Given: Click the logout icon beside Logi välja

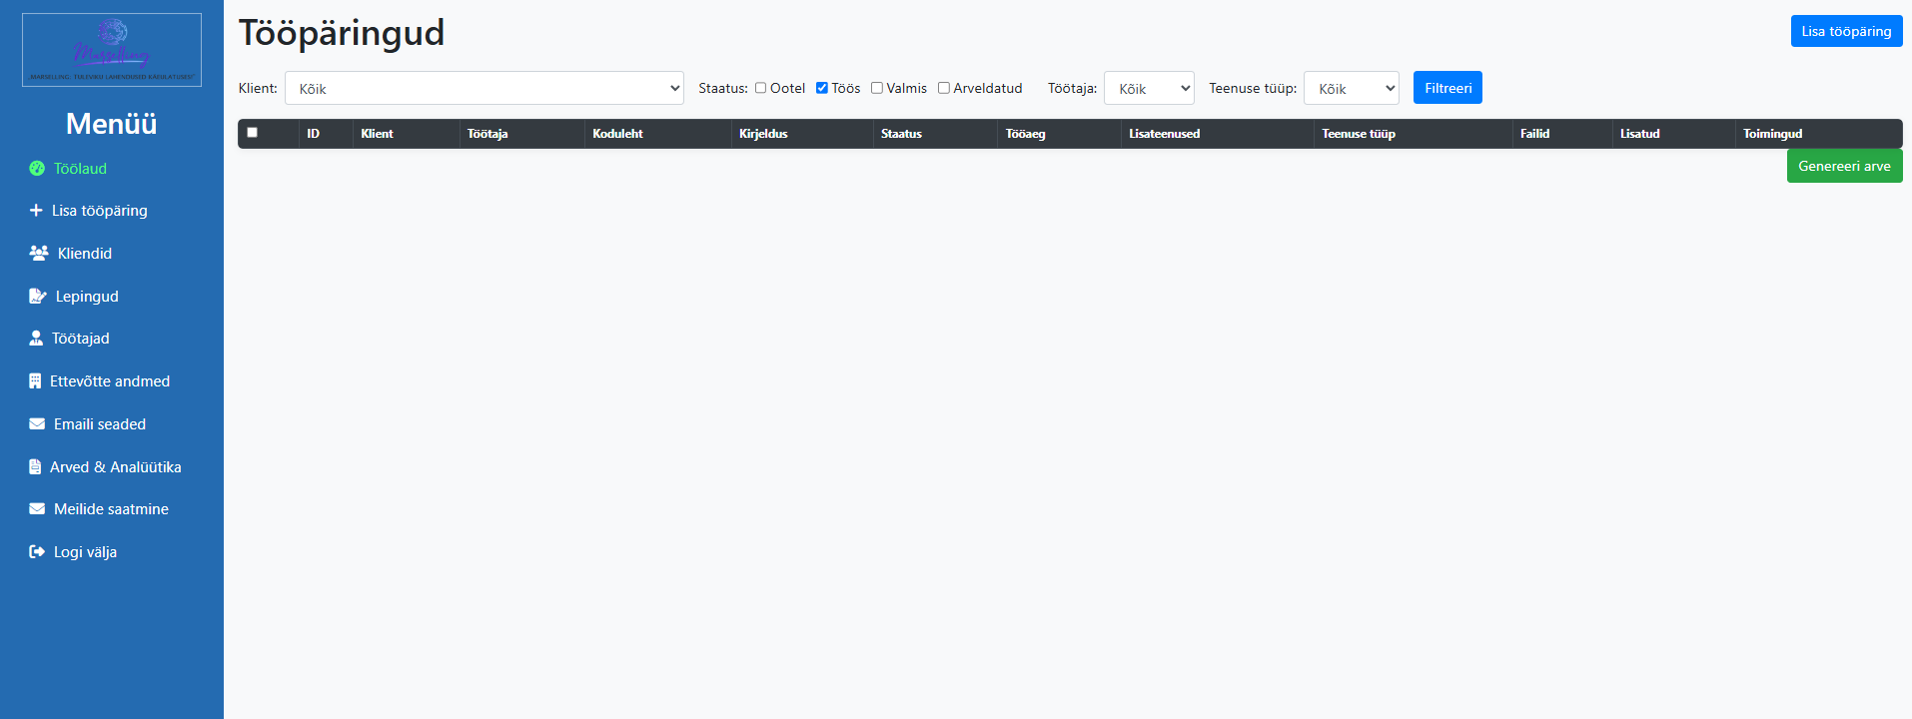Looking at the screenshot, I should point(37,552).
